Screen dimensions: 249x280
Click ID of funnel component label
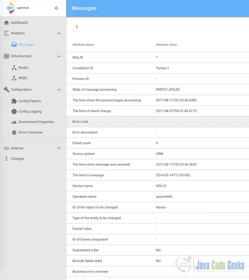point(90,239)
